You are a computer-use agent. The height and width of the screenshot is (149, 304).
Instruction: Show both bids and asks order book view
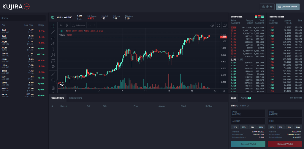click(x=256, y=16)
